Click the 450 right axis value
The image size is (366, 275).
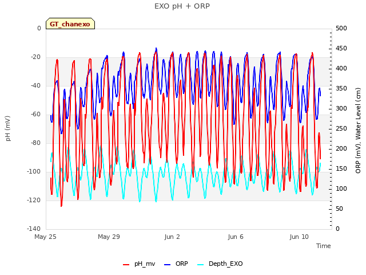(341, 48)
